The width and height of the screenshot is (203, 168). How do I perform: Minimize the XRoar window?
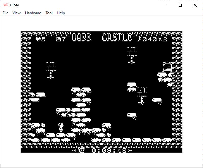tap(166, 5)
